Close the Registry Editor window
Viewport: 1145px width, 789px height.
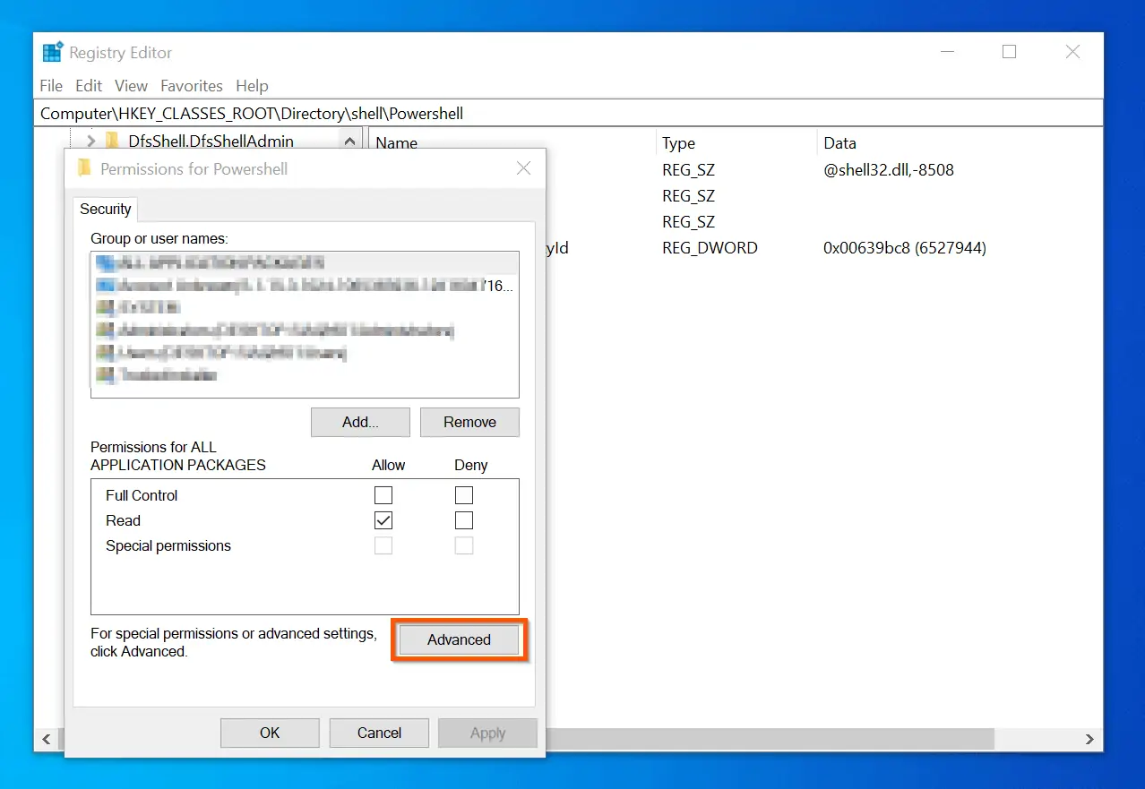[x=1072, y=52]
